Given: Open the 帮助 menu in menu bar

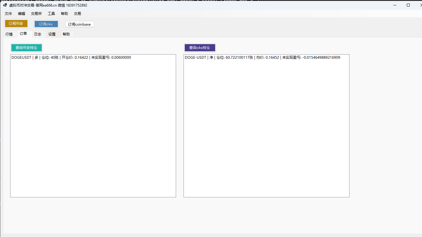Looking at the screenshot, I should coord(64,14).
